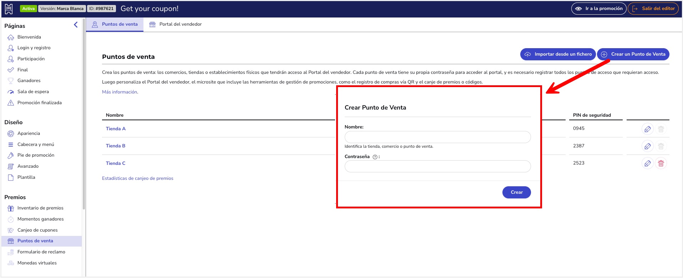The image size is (683, 278).
Task: Click the Contraseña input field
Action: point(437,166)
